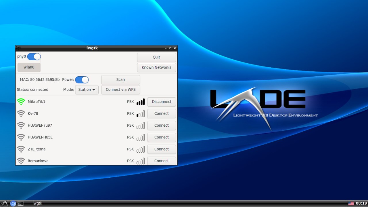
Task: Click the Romankova network name
Action: pos(38,161)
